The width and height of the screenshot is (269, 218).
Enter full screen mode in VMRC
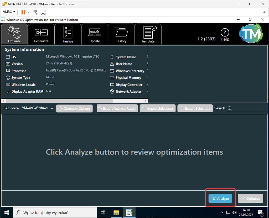pos(43,12)
